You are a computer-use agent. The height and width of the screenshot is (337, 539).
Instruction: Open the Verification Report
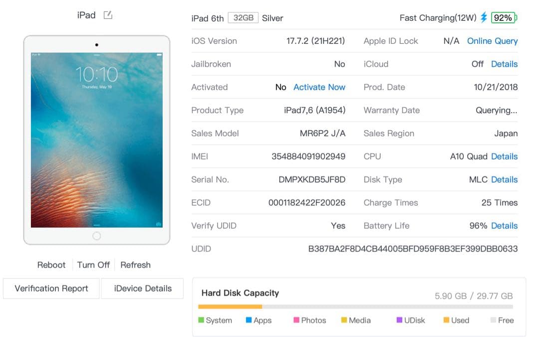(50, 288)
